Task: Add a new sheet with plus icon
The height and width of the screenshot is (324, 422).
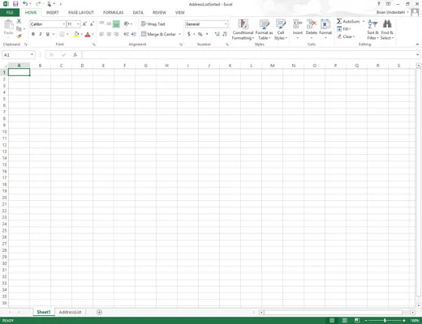Action: [x=99, y=312]
